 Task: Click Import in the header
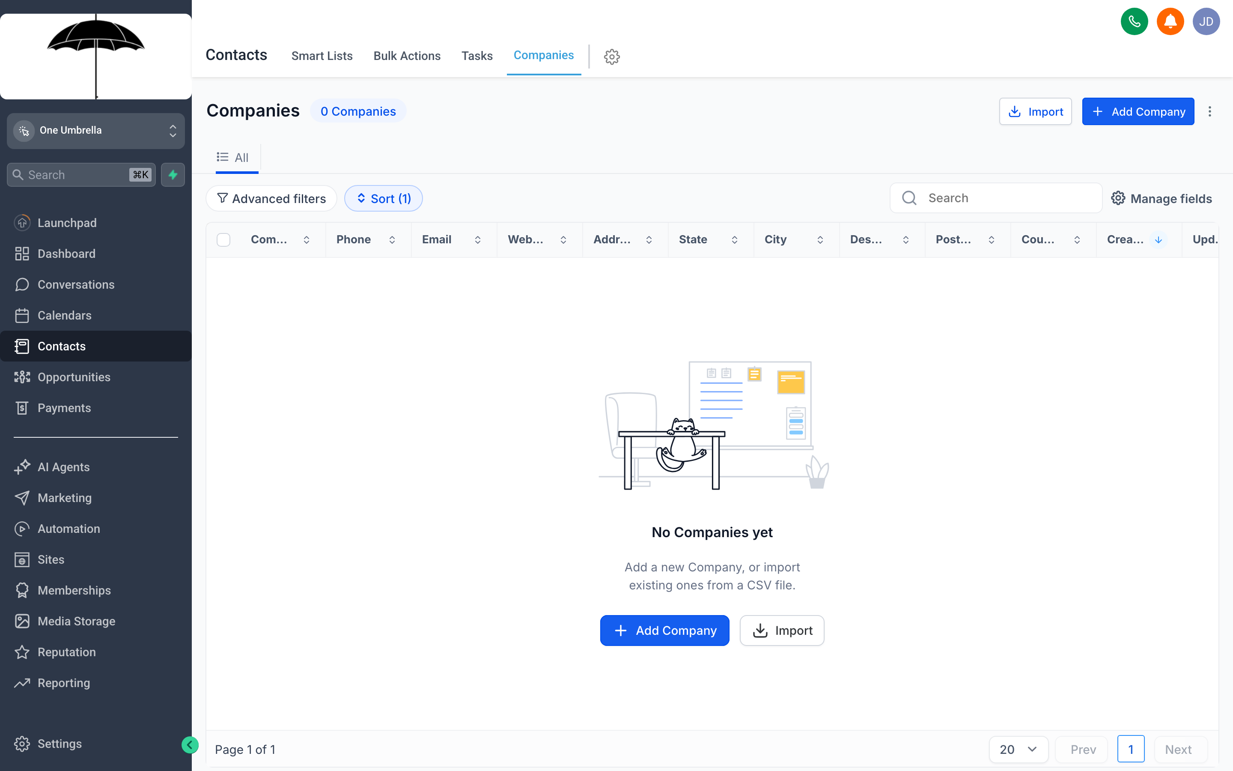(x=1035, y=111)
